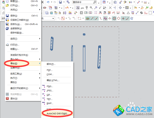Expand the 关闭(C) submenu arrow
This screenshot has height=118, width=154.
[40, 10]
